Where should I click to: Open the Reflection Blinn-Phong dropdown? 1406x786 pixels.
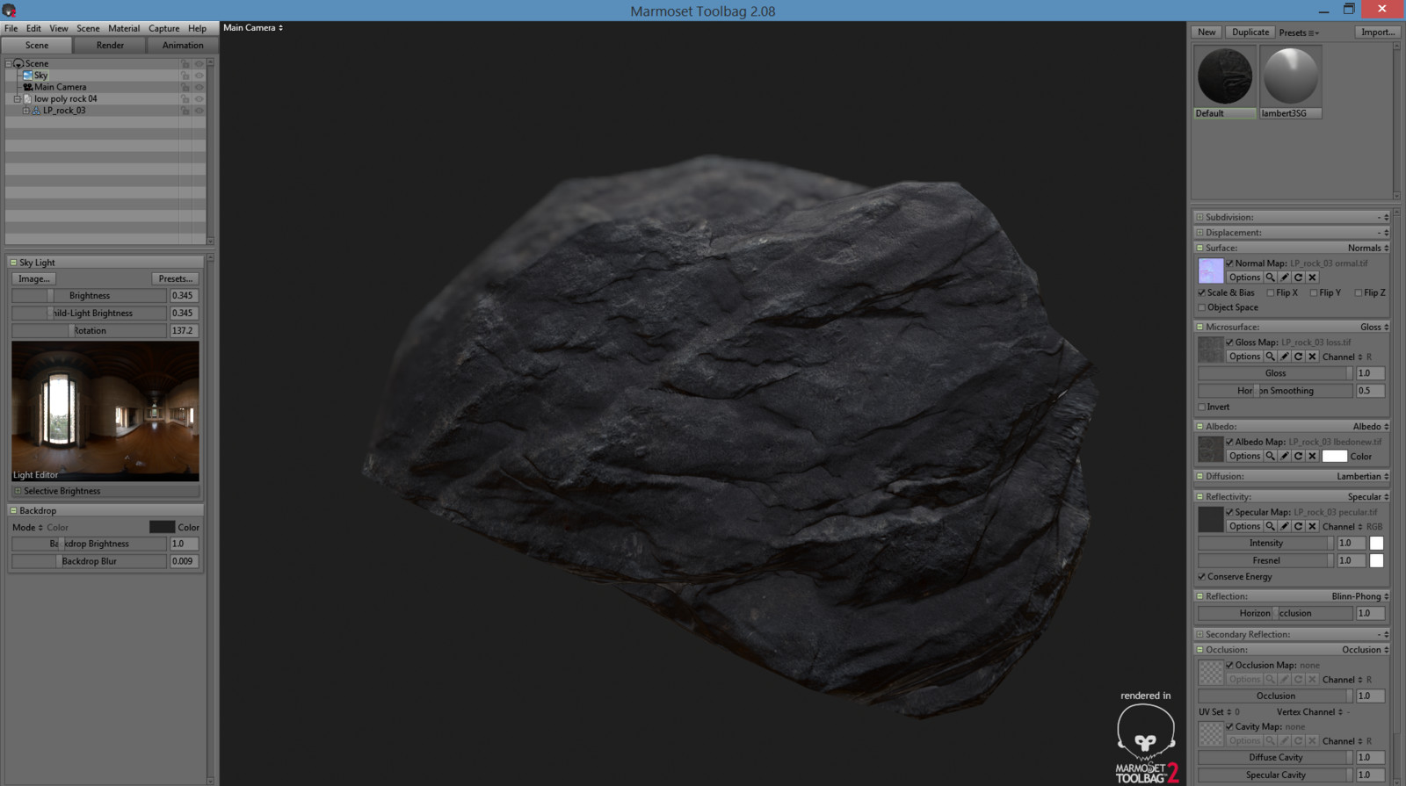1360,596
